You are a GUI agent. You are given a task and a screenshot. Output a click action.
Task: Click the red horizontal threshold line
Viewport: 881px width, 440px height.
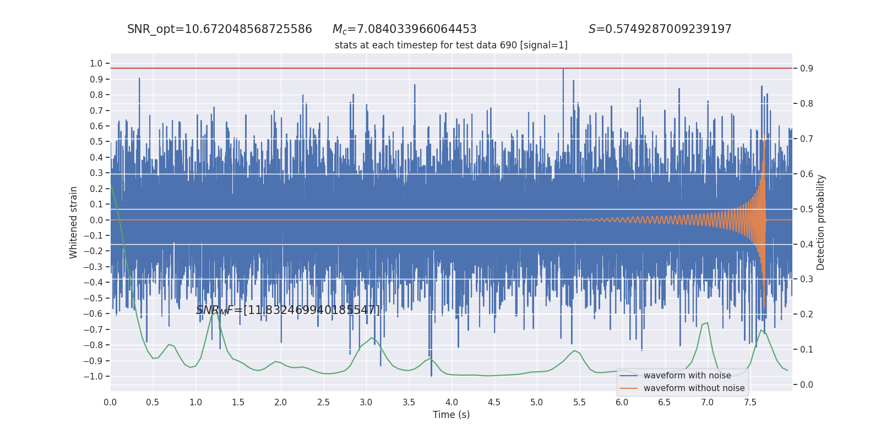(x=451, y=68)
